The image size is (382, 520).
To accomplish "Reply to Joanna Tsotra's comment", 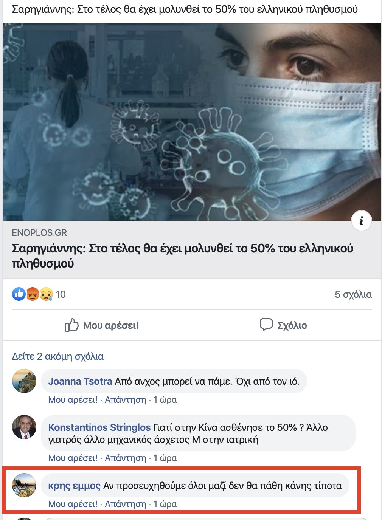I will tap(126, 400).
